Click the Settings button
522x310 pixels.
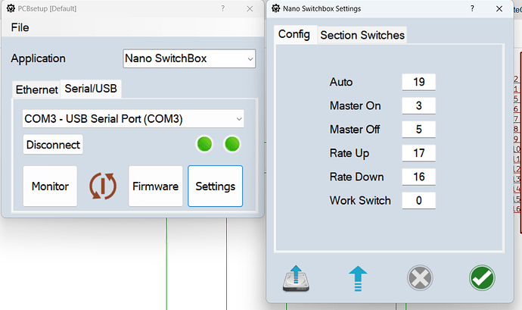(x=216, y=186)
